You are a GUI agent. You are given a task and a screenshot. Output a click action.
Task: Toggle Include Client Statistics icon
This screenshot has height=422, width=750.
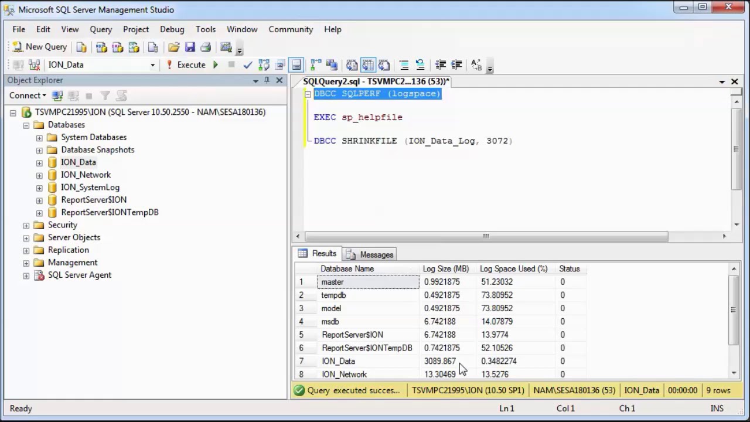pos(332,65)
